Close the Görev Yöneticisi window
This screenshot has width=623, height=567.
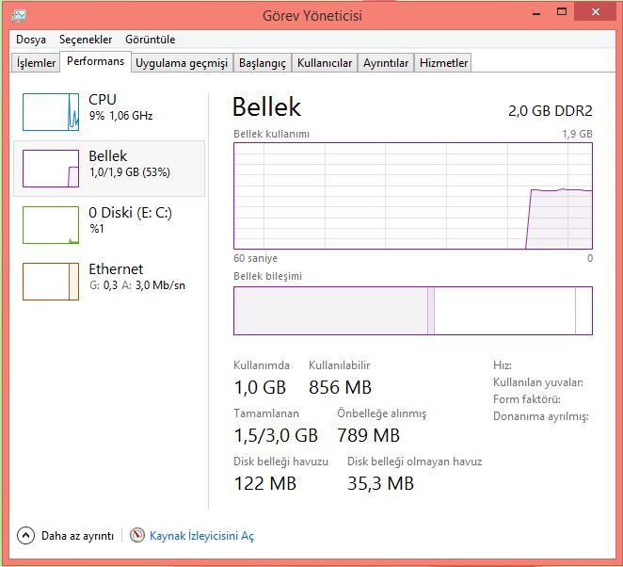[x=595, y=12]
